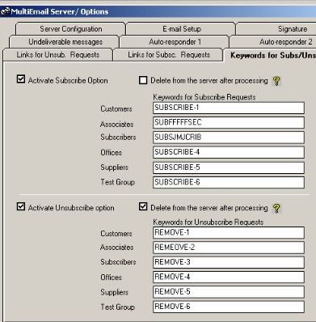Viewport: 316px width, 322px height.
Task: Click the help icon beside subscribe delete option
Action: 276,81
